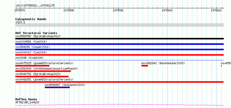The height and width of the screenshot is (108, 231).
Task: Open the nsv584156 (Cooper2011) label
Action: pyautogui.click(x=33, y=47)
